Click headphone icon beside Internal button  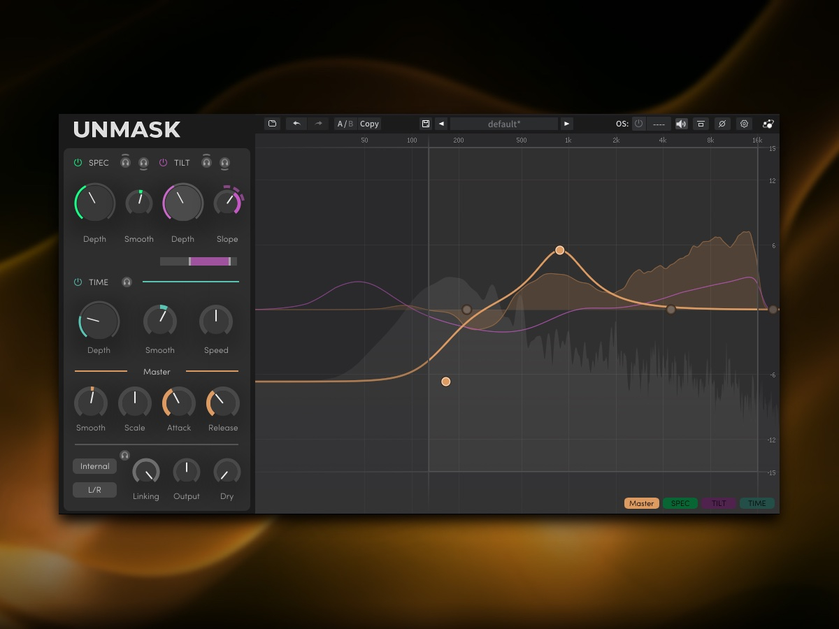pos(124,455)
